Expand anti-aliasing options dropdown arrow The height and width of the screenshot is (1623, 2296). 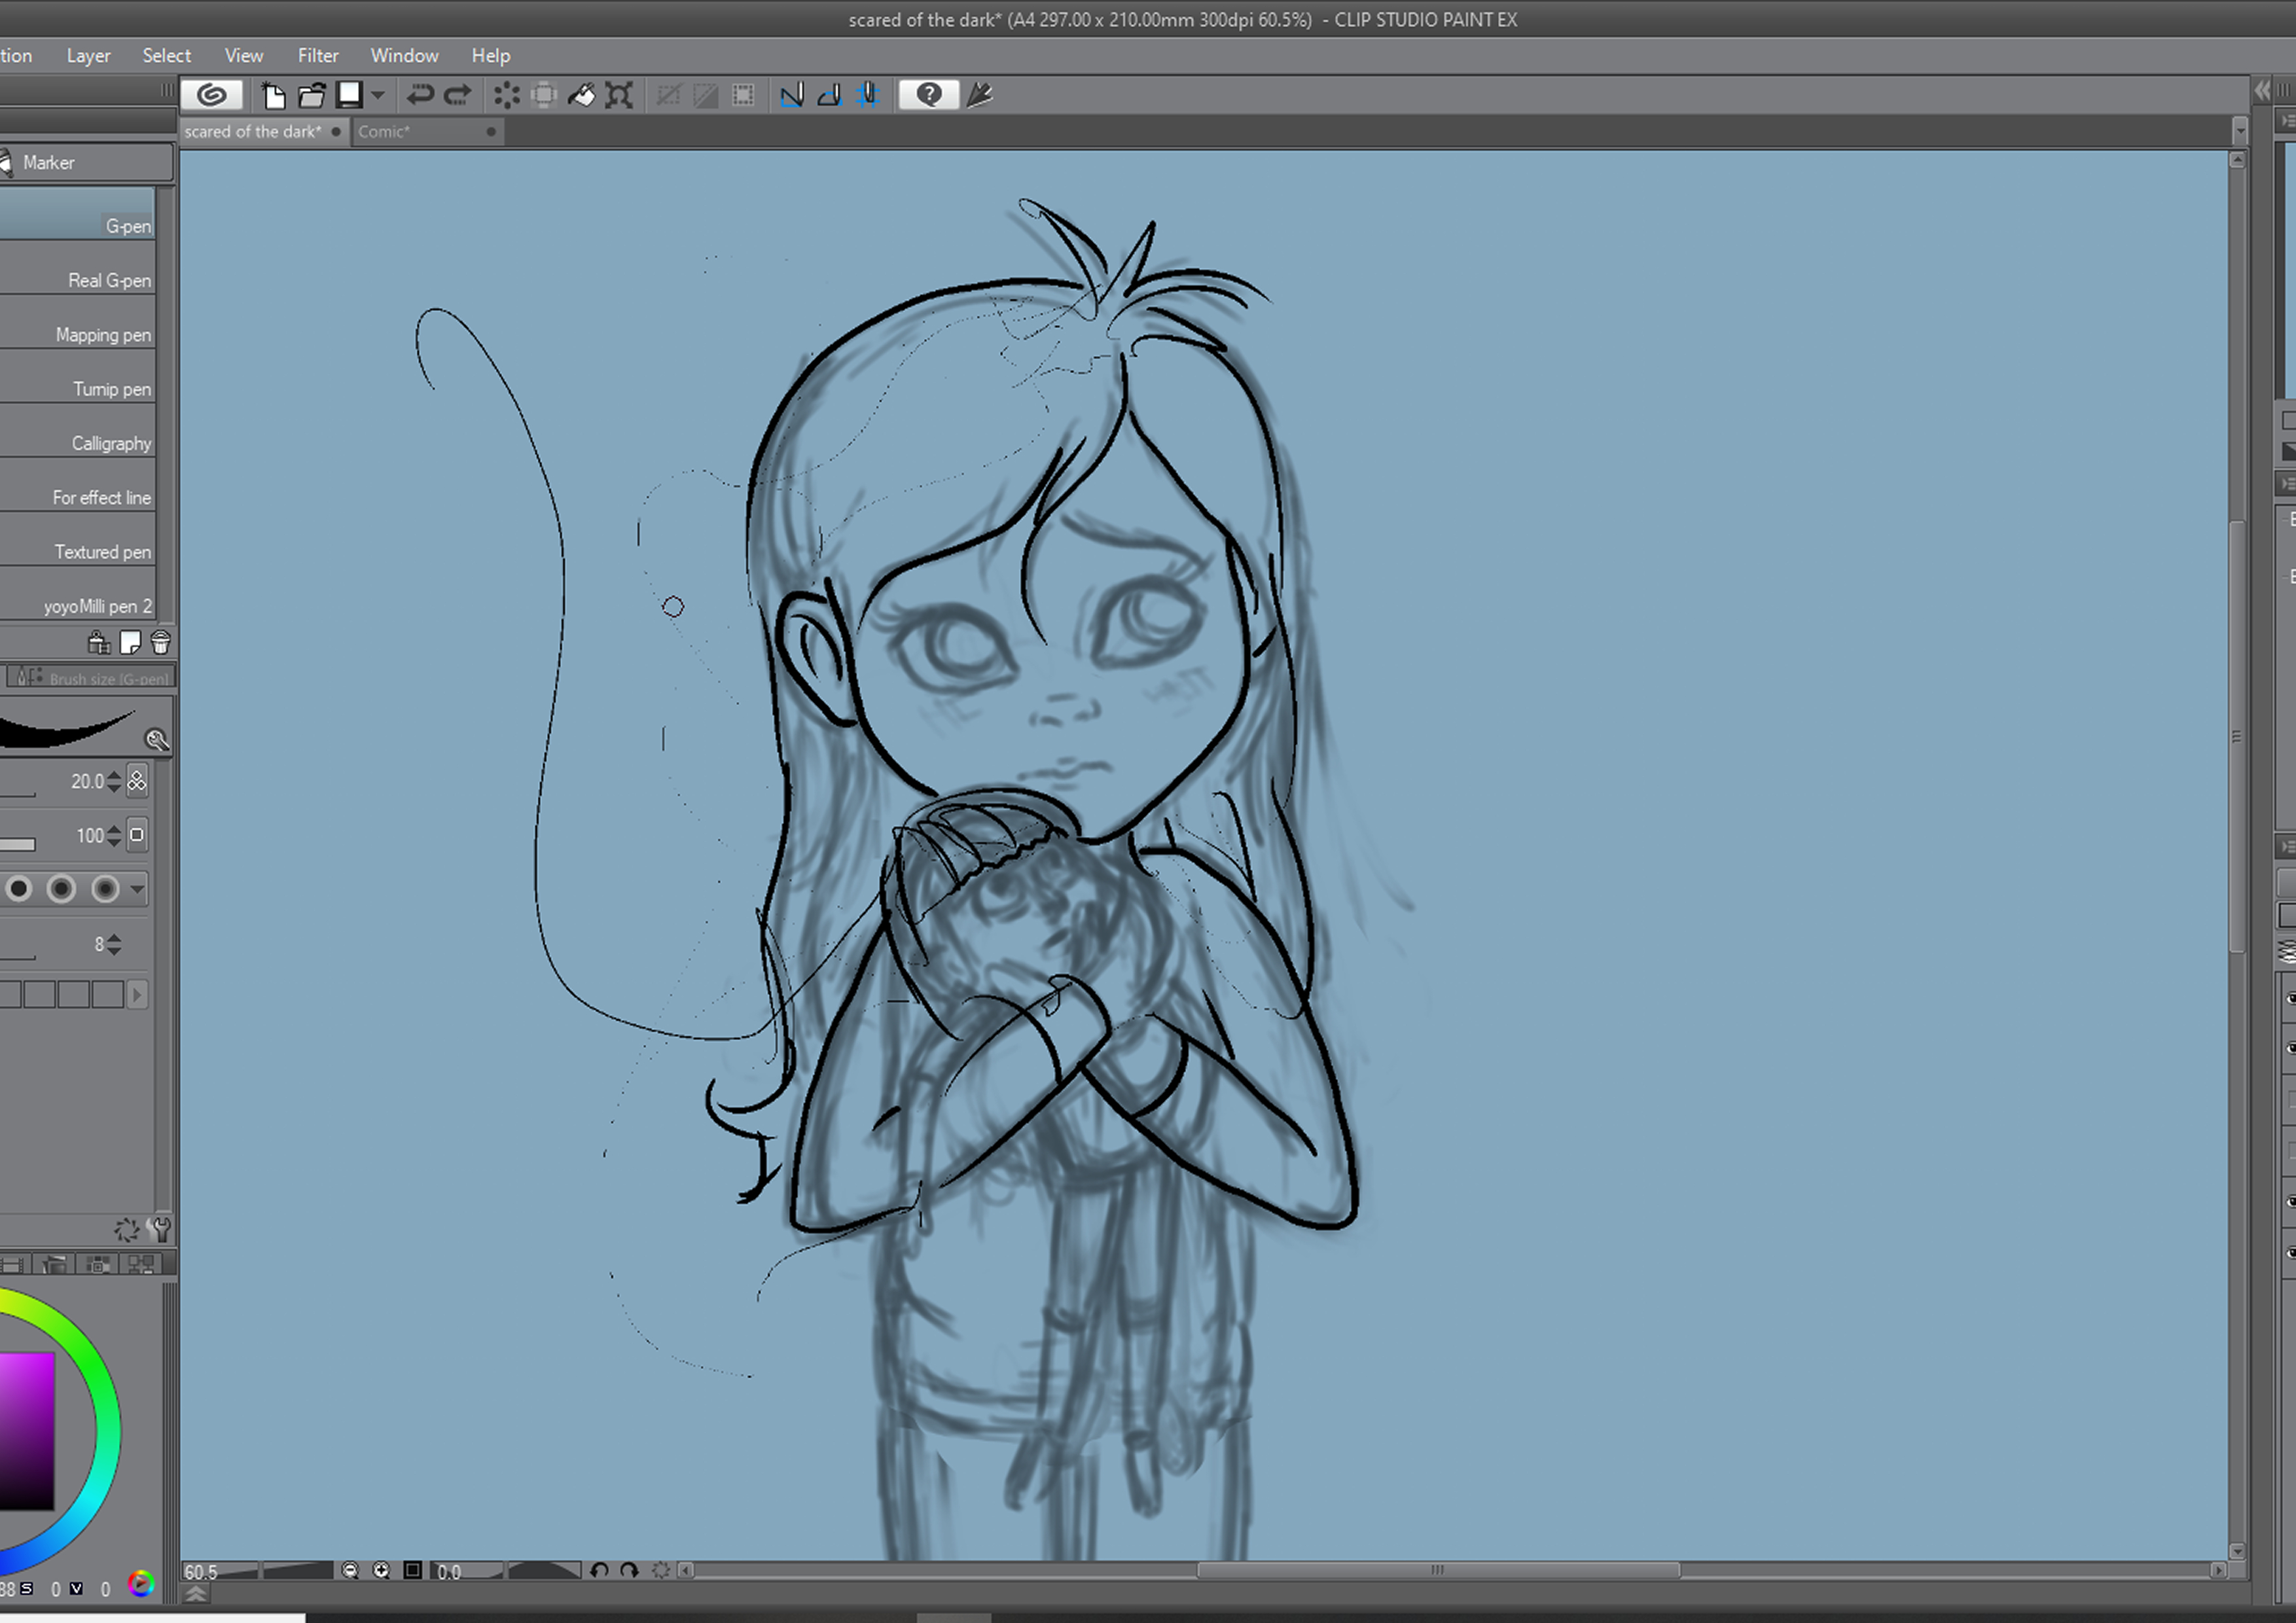click(x=137, y=888)
